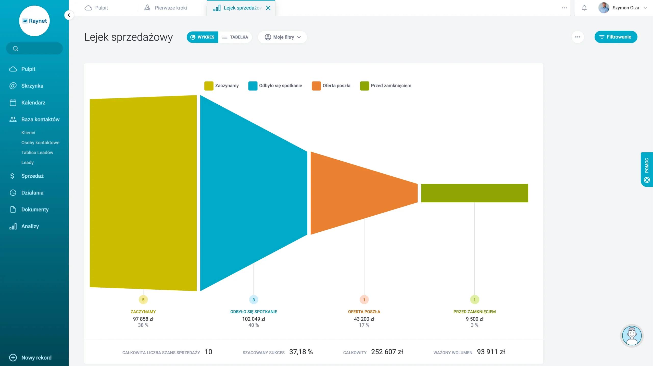Click the Kalendarz calendar icon
This screenshot has width=653, height=366.
click(13, 103)
